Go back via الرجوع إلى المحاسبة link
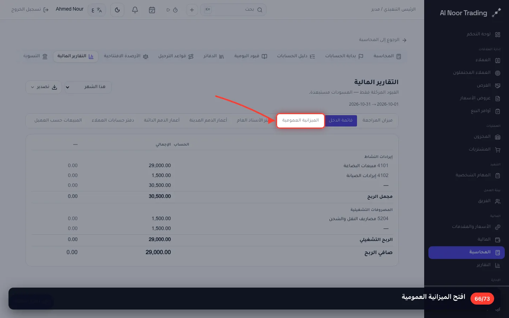This screenshot has height=318, width=509. coord(383,40)
